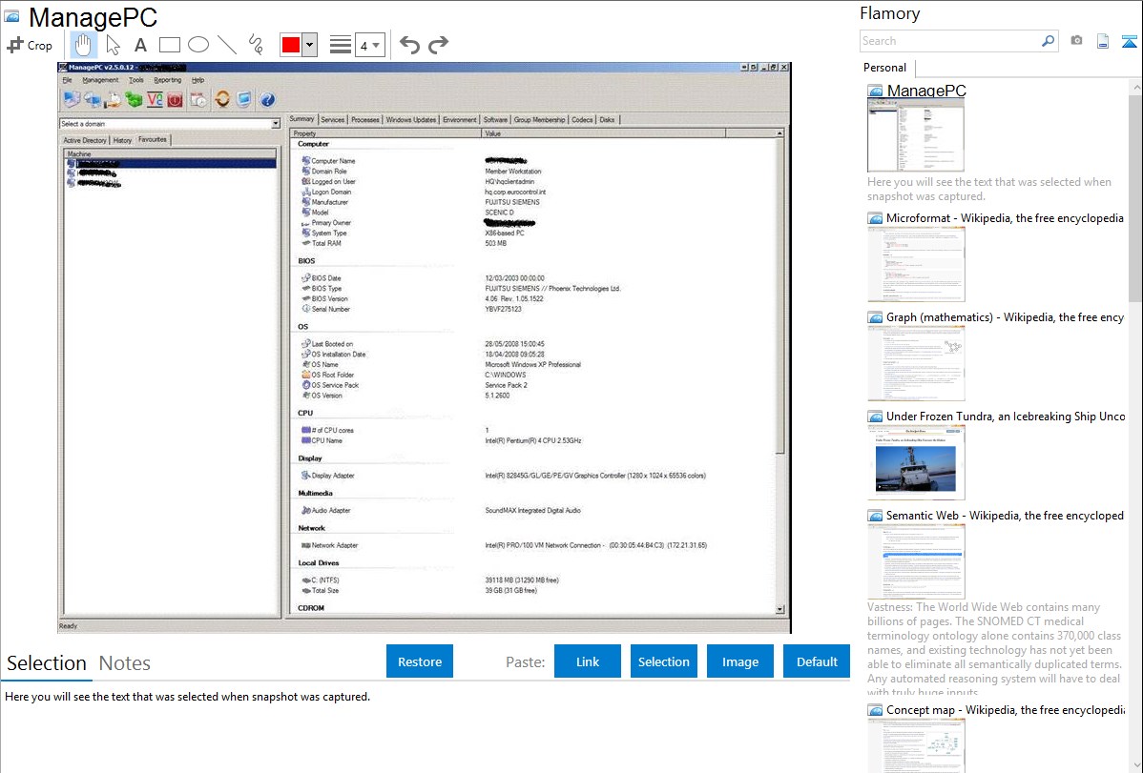Focus the Flamory Search field
Viewport: 1143px width, 773px height.
(950, 41)
